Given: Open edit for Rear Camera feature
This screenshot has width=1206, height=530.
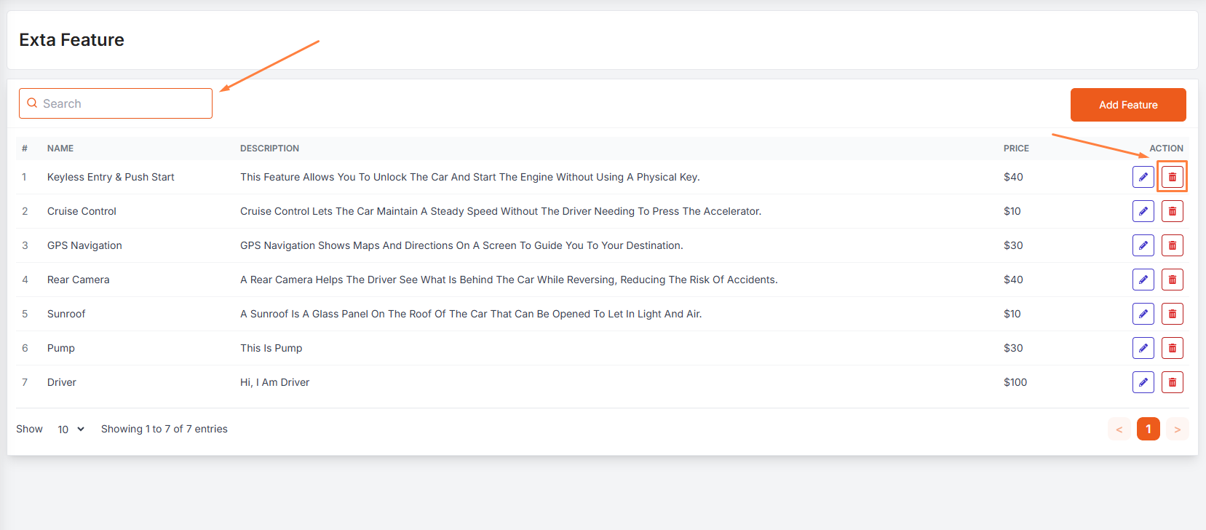Looking at the screenshot, I should 1143,280.
